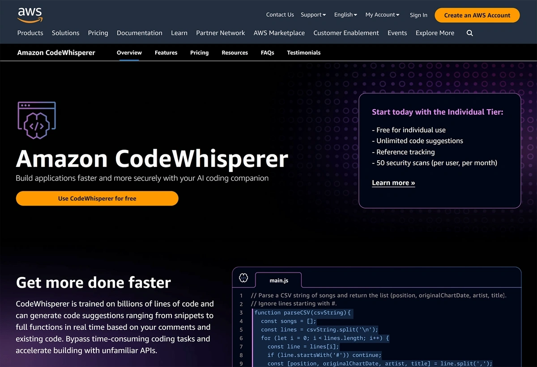Click the 'Parse a CSV string' comment line
537x367 pixels.
pos(379,295)
